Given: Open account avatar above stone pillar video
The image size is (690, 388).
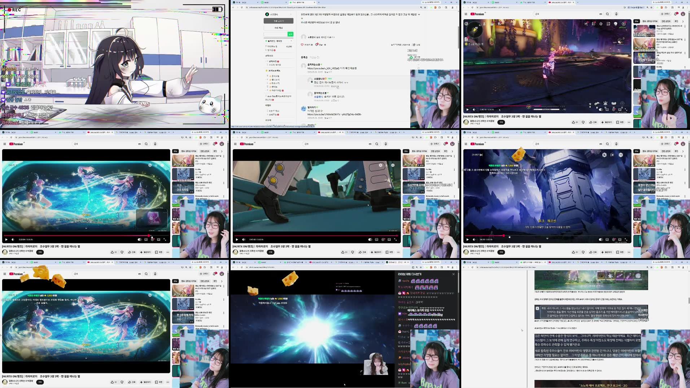Looking at the screenshot, I should point(683,144).
